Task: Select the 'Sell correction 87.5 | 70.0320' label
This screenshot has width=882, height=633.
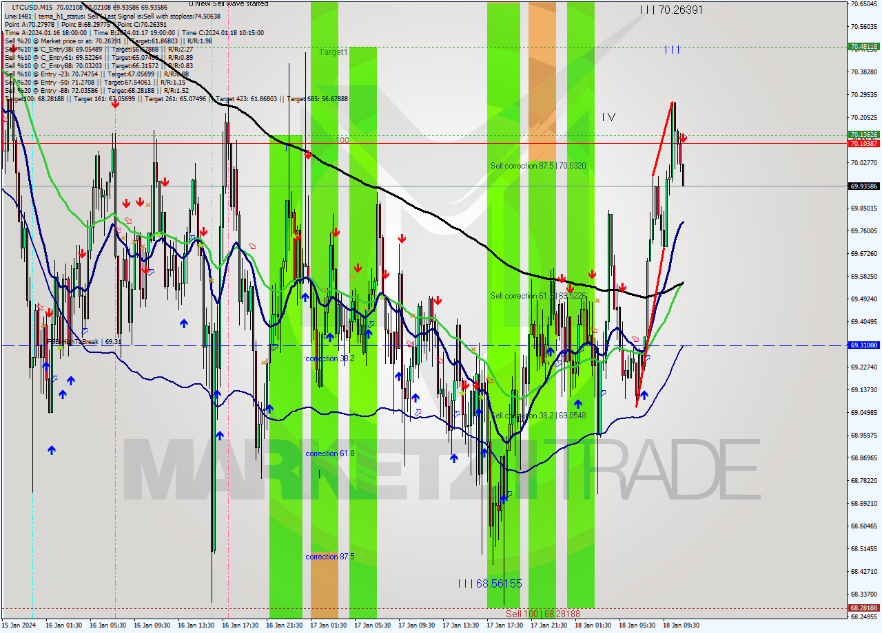Action: click(538, 166)
